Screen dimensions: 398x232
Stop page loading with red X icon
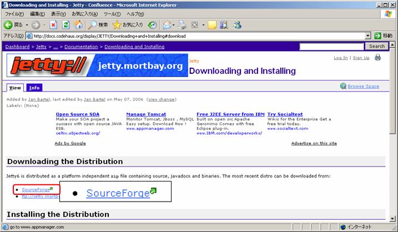pyautogui.click(x=53, y=25)
